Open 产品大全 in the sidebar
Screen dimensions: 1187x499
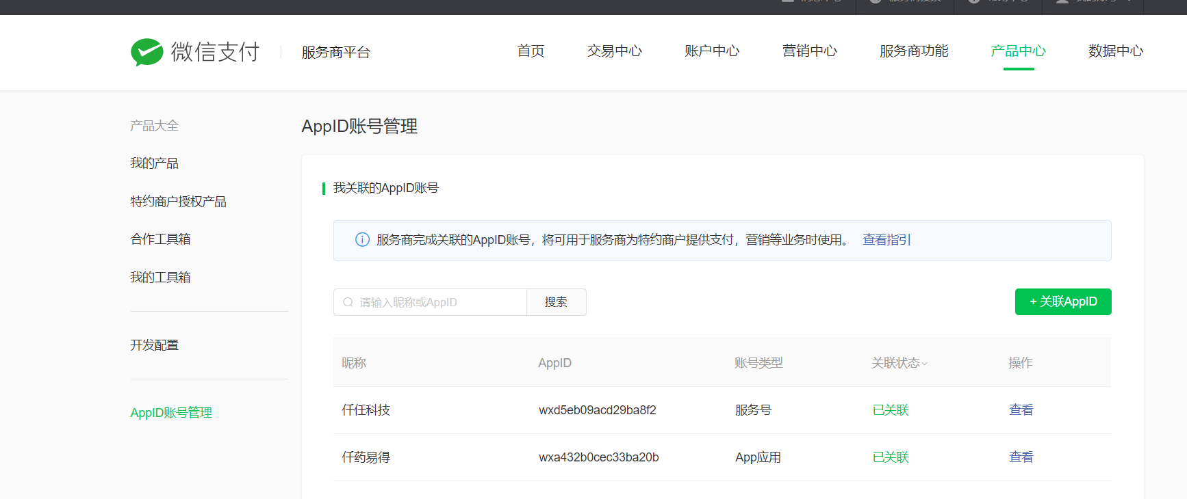[154, 126]
